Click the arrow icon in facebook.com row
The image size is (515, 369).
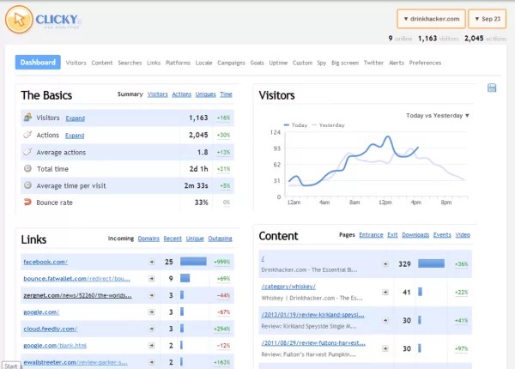[x=151, y=262]
